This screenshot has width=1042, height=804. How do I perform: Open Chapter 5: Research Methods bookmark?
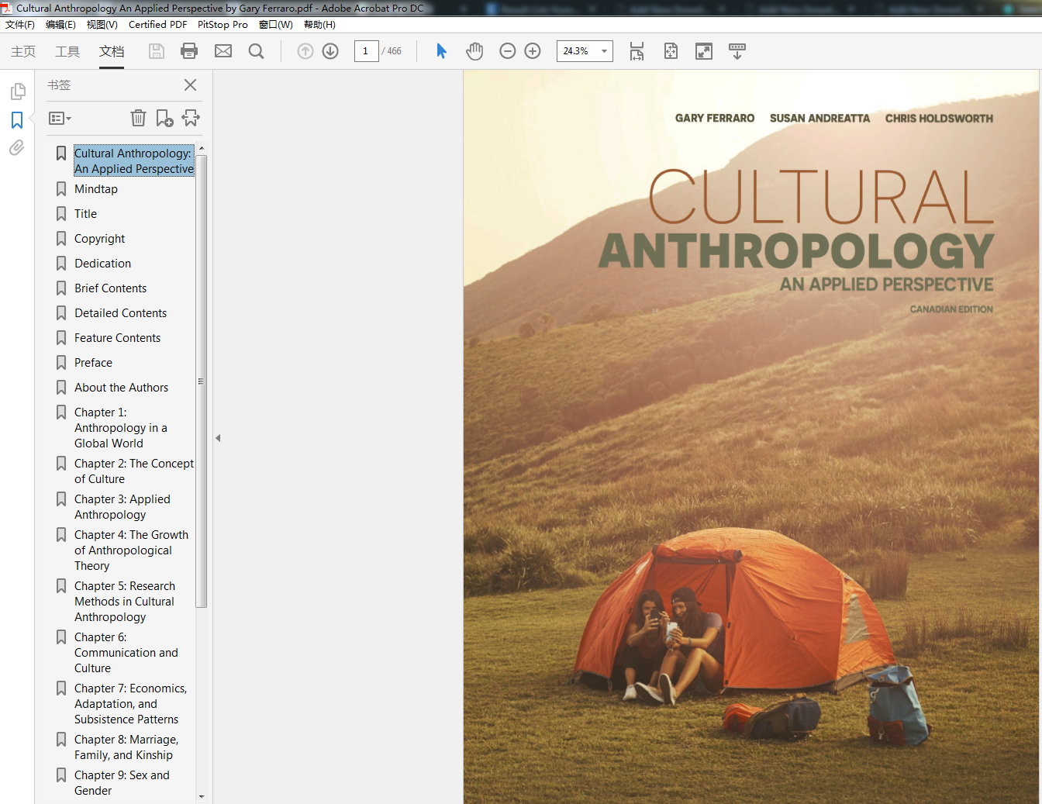pyautogui.click(x=124, y=602)
